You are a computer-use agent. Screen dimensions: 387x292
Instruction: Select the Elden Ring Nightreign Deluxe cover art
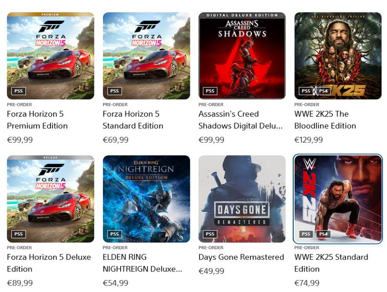coord(146,199)
